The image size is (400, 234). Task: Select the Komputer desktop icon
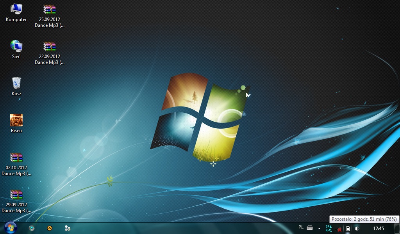point(16,13)
